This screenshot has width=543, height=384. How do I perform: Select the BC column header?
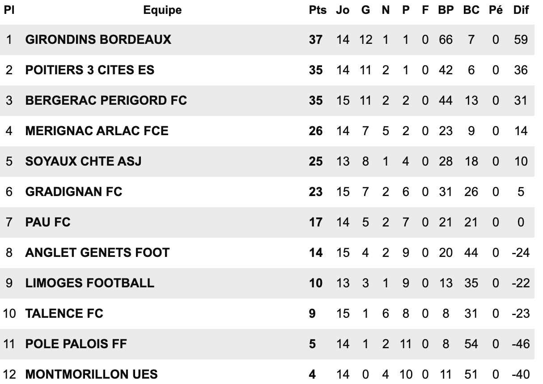click(x=471, y=10)
